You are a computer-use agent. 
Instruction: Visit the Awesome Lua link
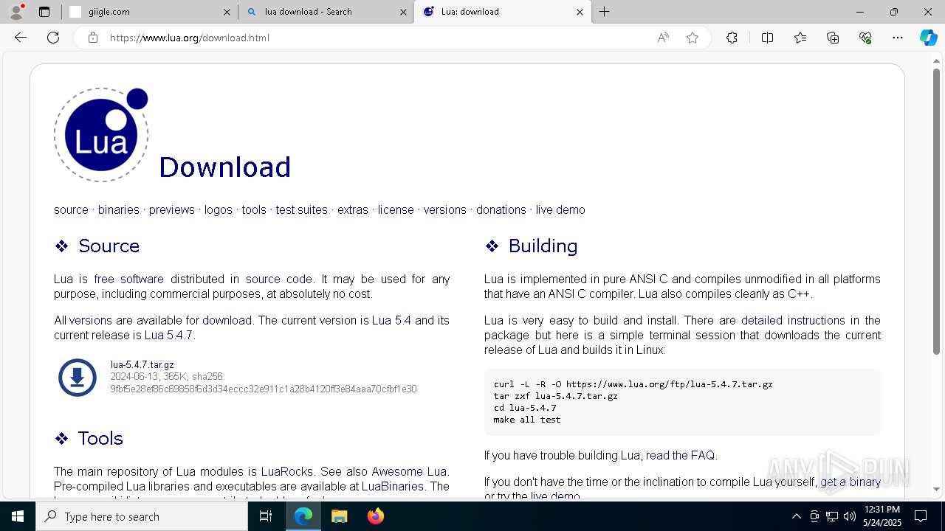[x=409, y=471]
